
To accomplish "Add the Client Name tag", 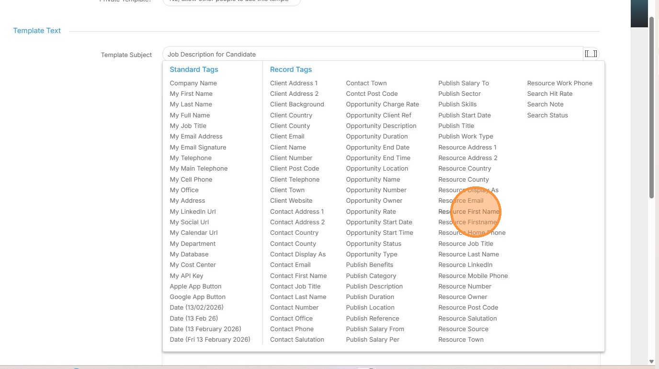I will click(x=288, y=147).
